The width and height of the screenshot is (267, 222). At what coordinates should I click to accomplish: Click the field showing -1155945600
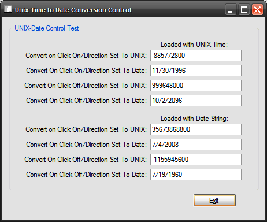[196, 160]
